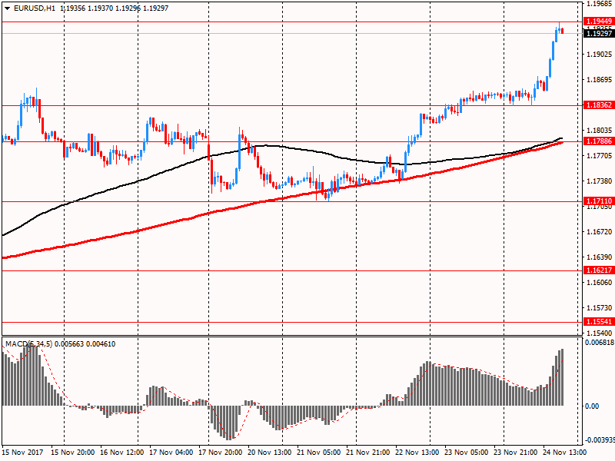This screenshot has width=615, height=461.
Task: Click the MACD zero level label 0.00
Action: (592, 406)
